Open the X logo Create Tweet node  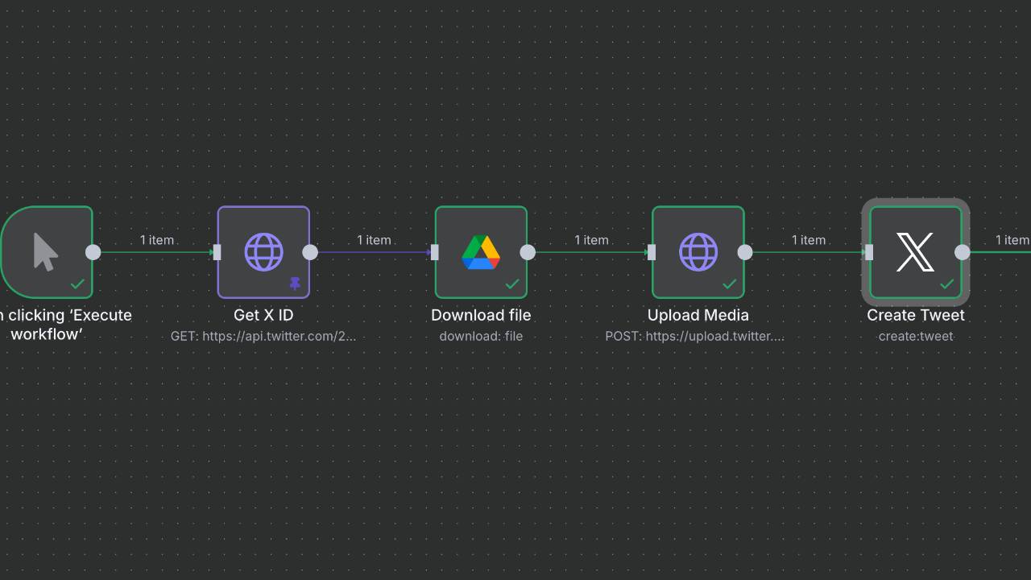916,252
